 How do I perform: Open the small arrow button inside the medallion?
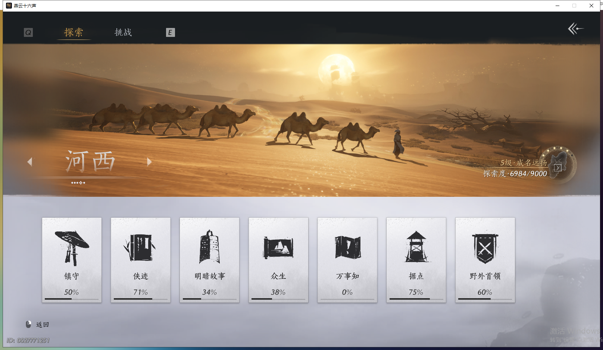558,168
